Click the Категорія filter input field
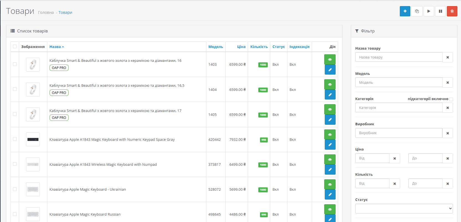The image size is (461, 222). coord(399,108)
